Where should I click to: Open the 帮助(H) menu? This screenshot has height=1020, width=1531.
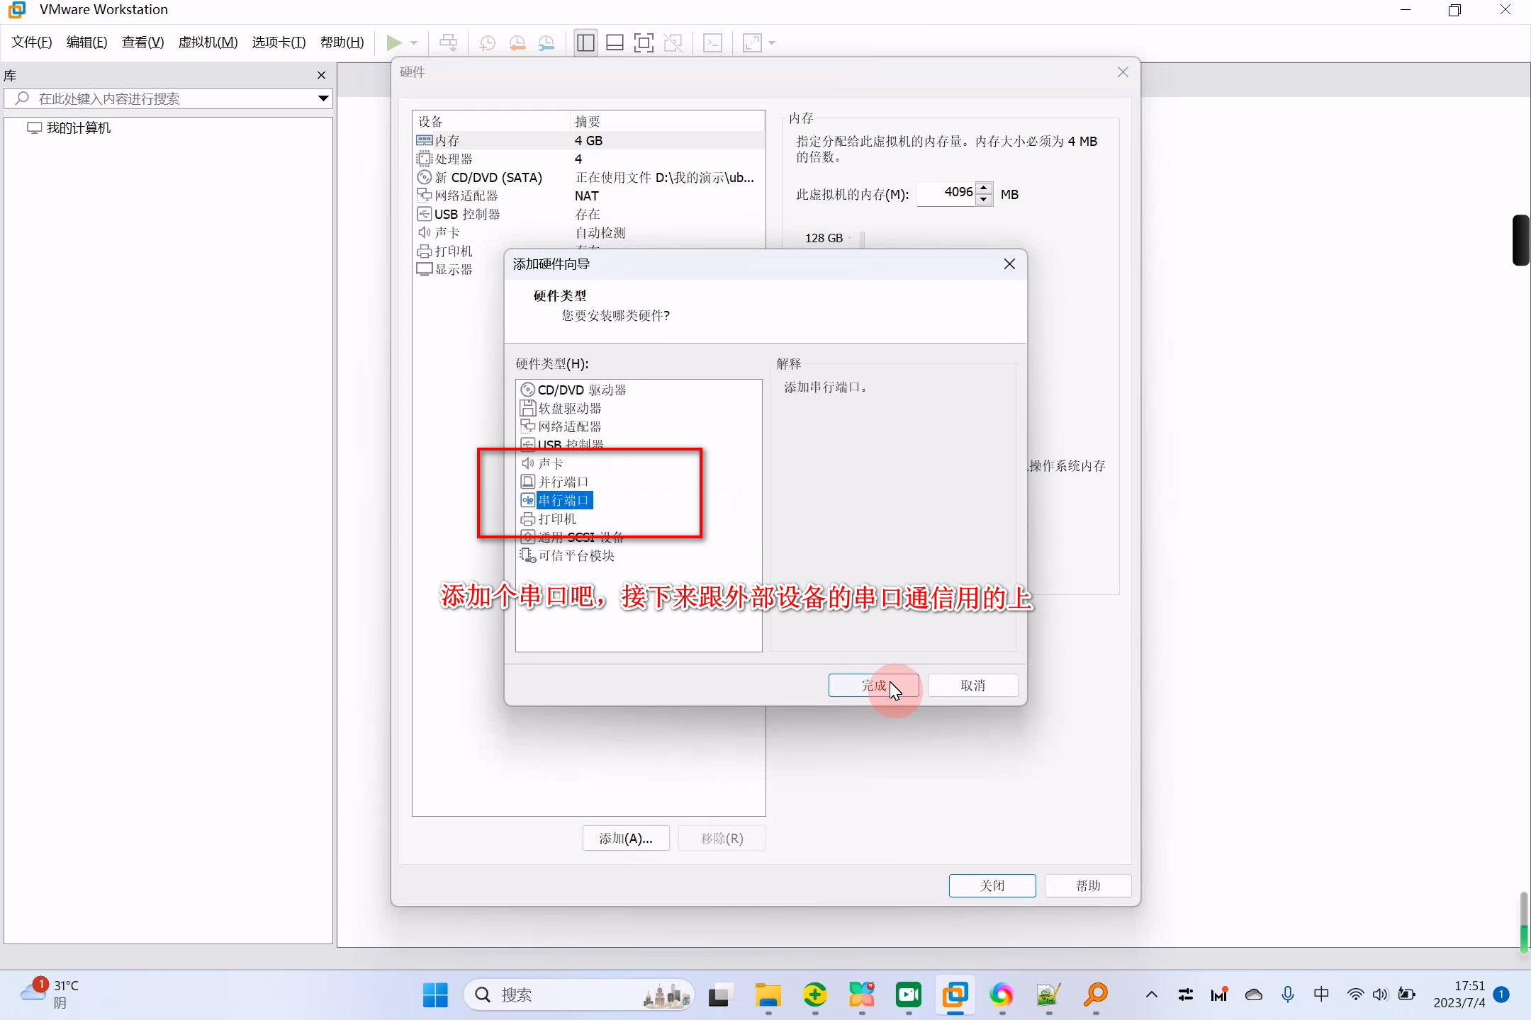pyautogui.click(x=342, y=42)
